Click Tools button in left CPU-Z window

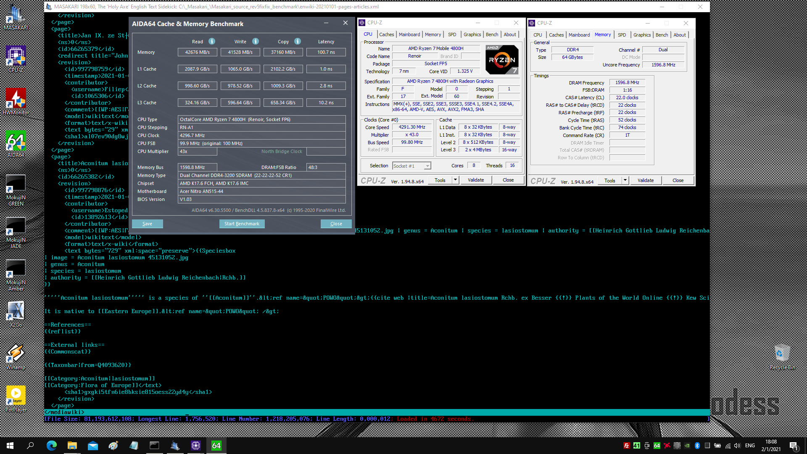tap(440, 180)
